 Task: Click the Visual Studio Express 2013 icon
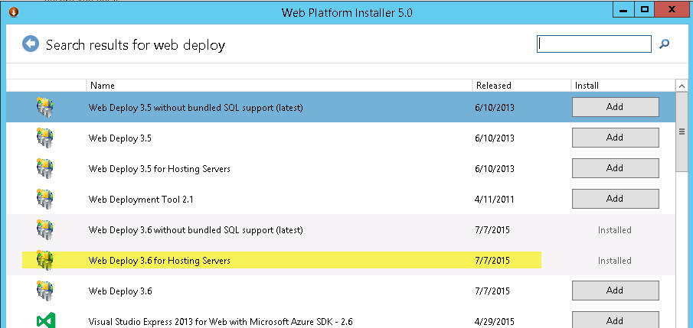[x=45, y=321]
